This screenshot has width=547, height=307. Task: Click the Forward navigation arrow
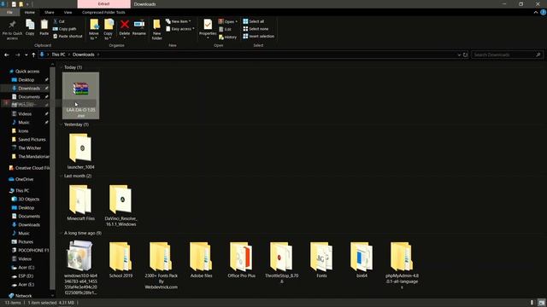tap(17, 55)
